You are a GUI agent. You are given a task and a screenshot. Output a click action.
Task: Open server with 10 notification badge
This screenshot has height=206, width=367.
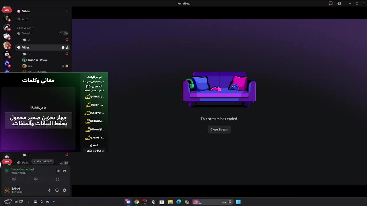7,27
